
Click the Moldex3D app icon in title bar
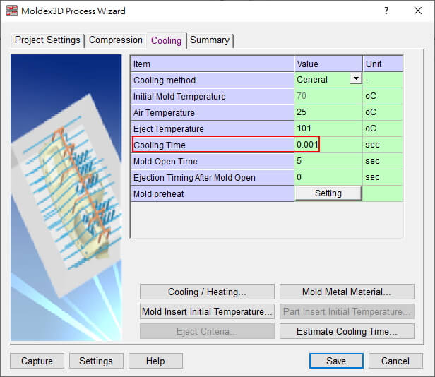tap(11, 11)
